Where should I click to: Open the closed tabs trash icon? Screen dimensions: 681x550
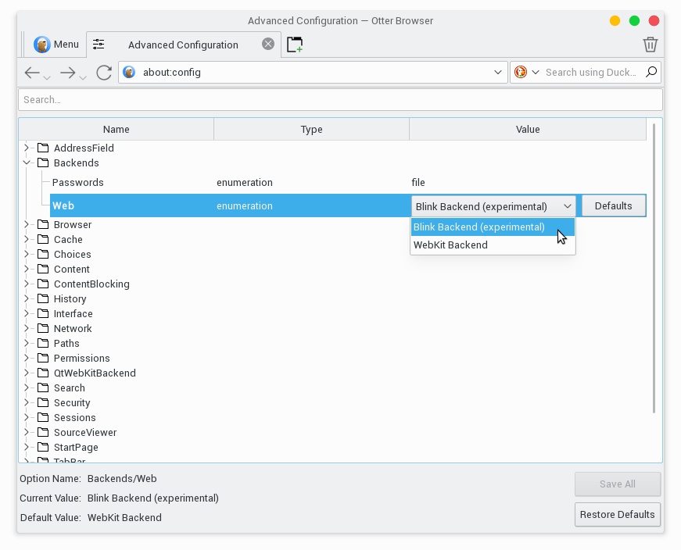coord(651,45)
